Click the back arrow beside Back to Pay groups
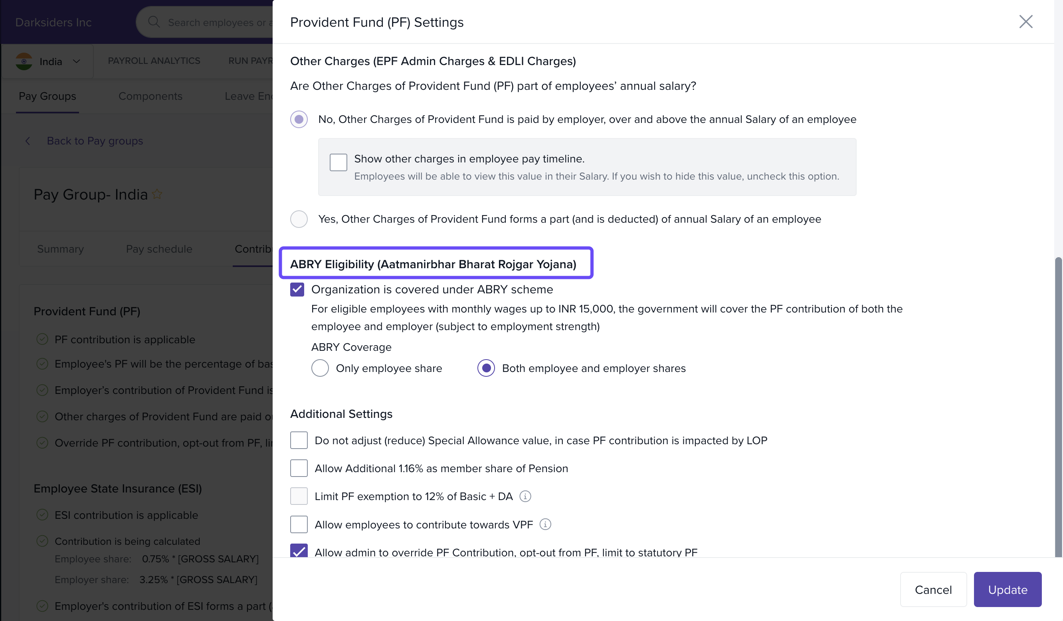 point(28,141)
